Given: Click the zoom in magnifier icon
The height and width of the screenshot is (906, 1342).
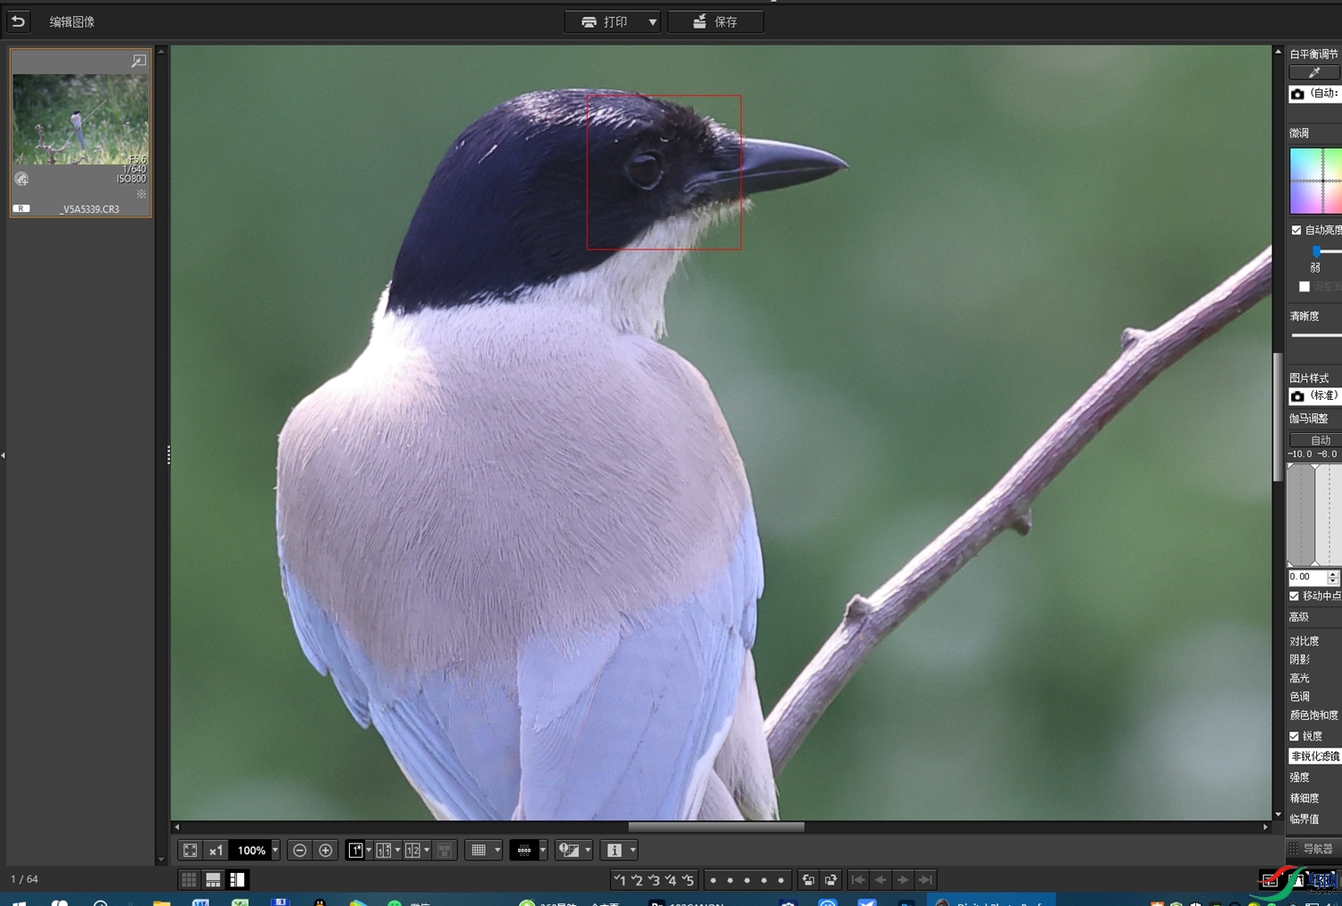Looking at the screenshot, I should (x=326, y=851).
